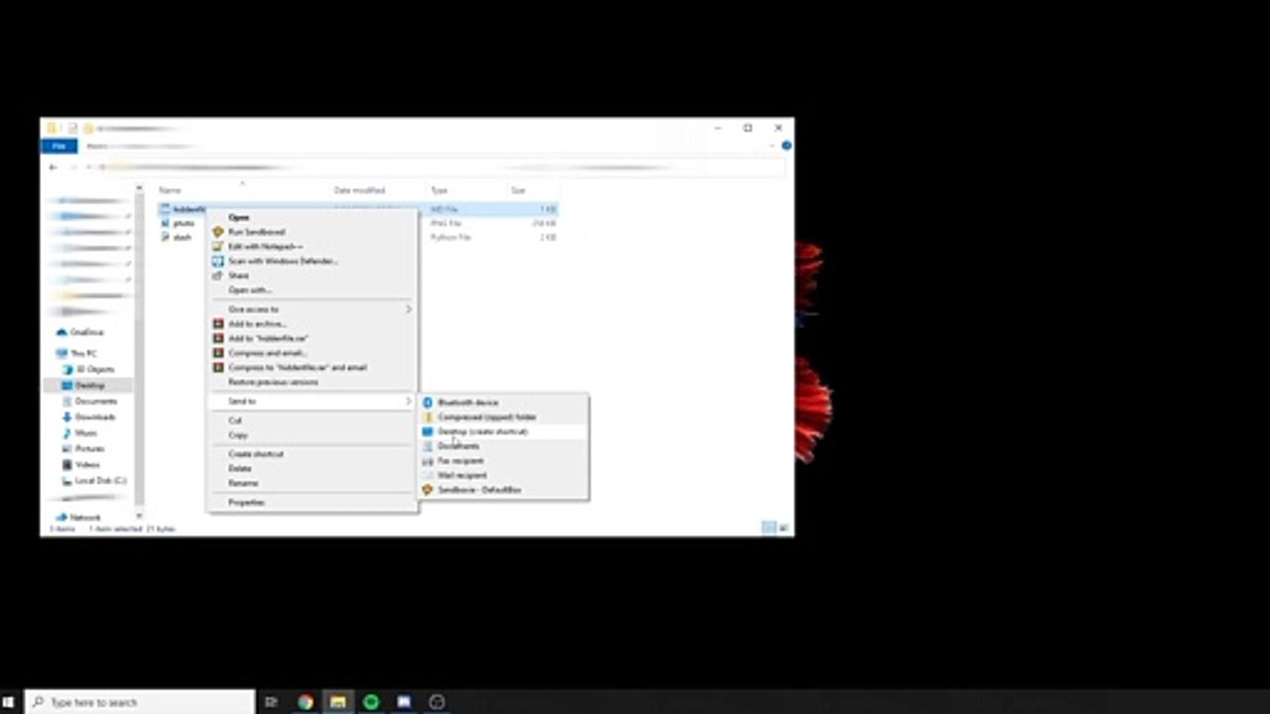Select This PC in navigation pane
Viewport: 1270px width, 714px height.
76,354
